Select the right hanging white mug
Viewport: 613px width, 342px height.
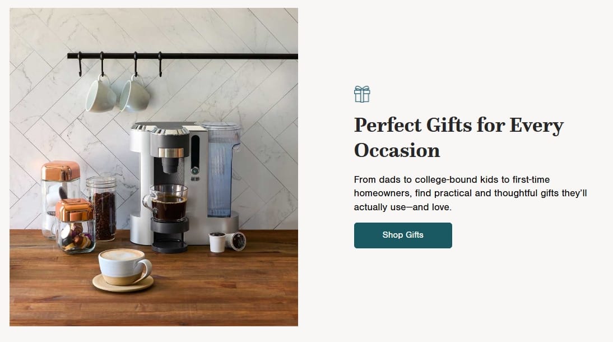tap(134, 94)
